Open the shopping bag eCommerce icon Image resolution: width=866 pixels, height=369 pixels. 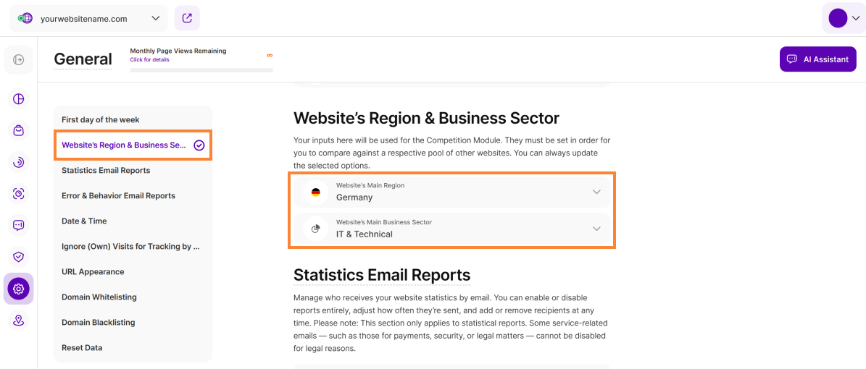click(x=19, y=130)
